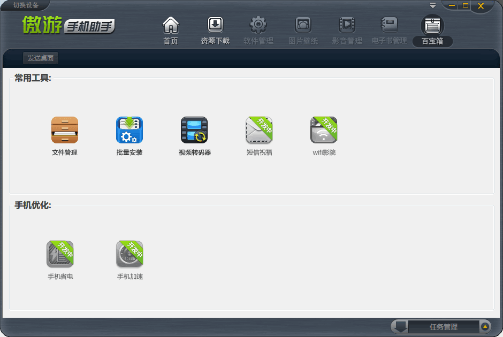
Task: Click the 手机优化 section heading
Action: point(33,205)
